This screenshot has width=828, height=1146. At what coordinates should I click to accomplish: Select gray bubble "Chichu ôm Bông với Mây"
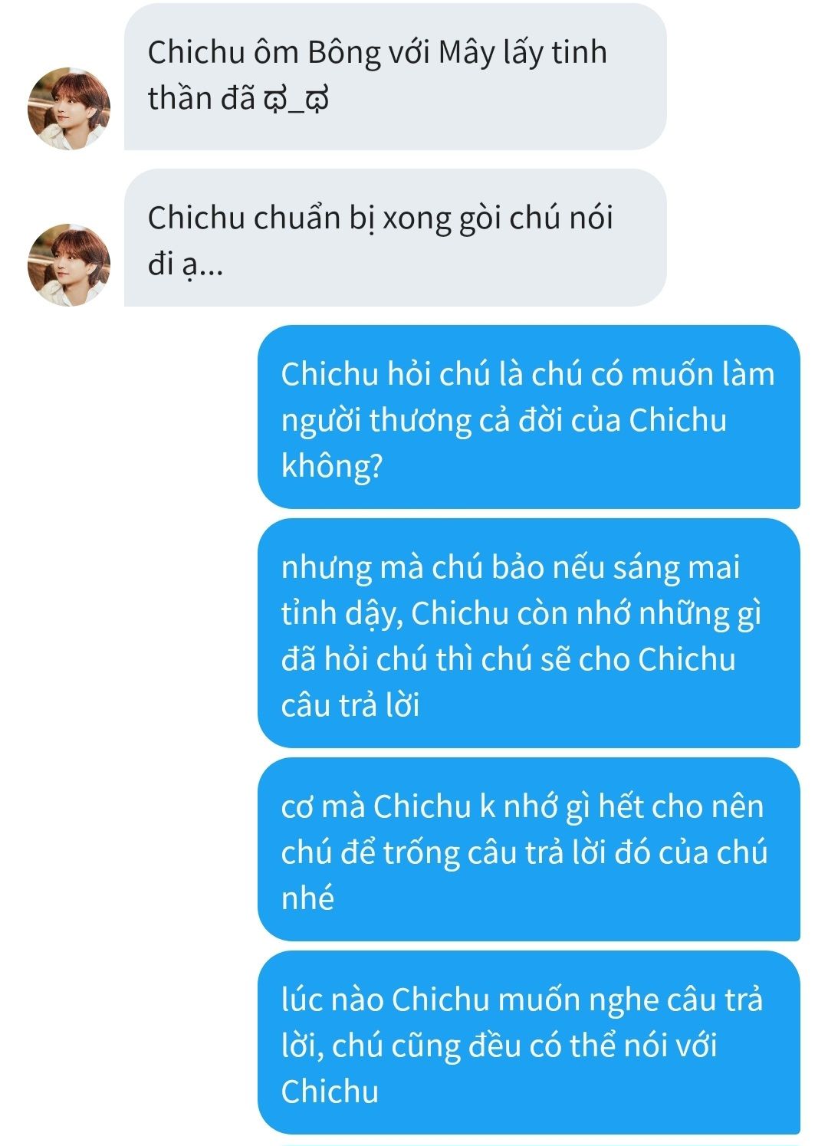pyautogui.click(x=395, y=76)
